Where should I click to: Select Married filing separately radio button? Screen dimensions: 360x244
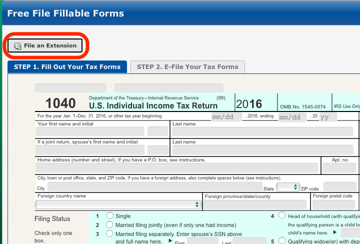pos(109,233)
